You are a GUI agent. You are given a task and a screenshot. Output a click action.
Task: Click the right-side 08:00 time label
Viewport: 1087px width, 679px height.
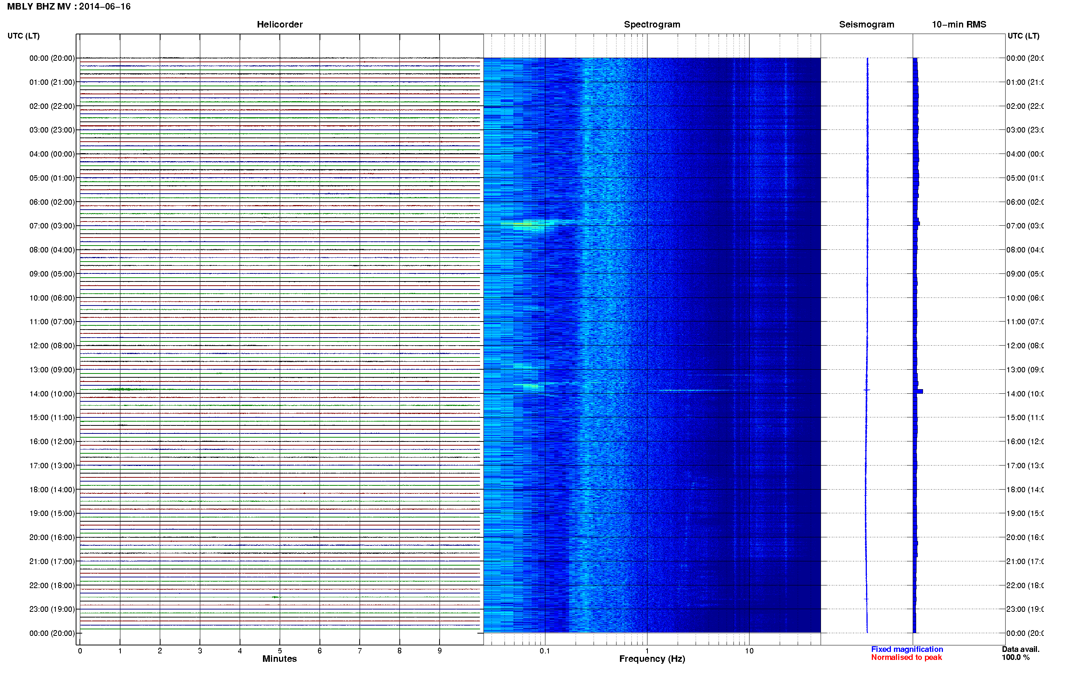point(1025,250)
